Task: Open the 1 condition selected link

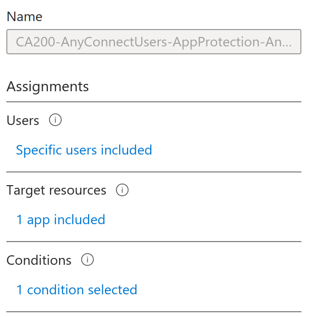Action: [x=77, y=290]
